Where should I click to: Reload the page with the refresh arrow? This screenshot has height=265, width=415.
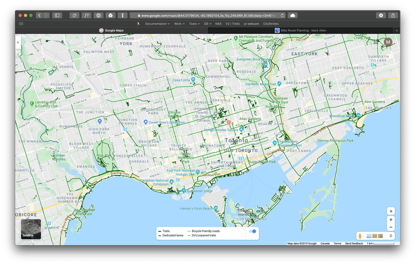282,16
